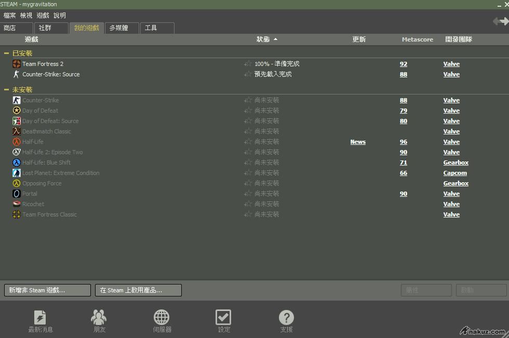Open Metascore 92 link for Team Fortress 2
Image resolution: width=509 pixels, height=338 pixels.
pyautogui.click(x=404, y=64)
